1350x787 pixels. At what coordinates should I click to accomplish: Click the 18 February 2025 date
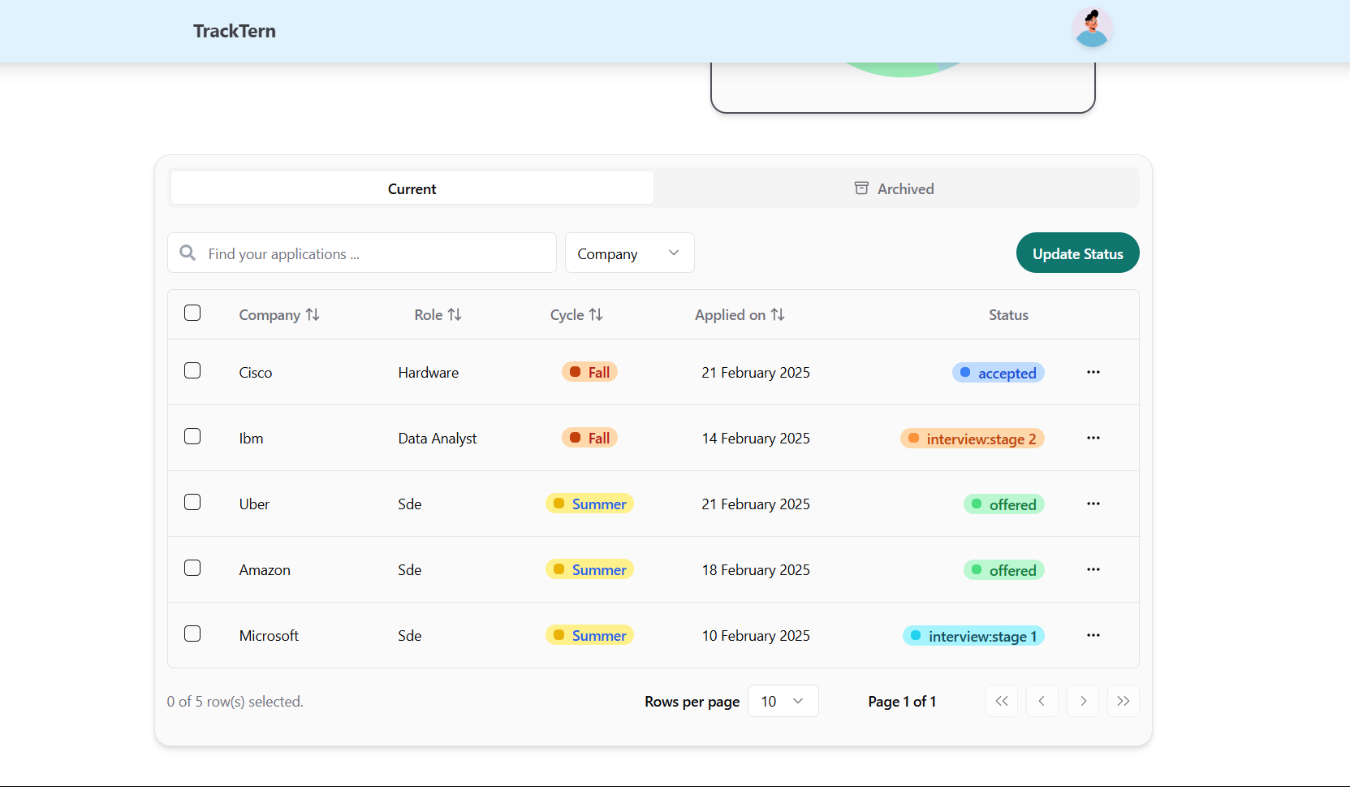pyautogui.click(x=756, y=570)
